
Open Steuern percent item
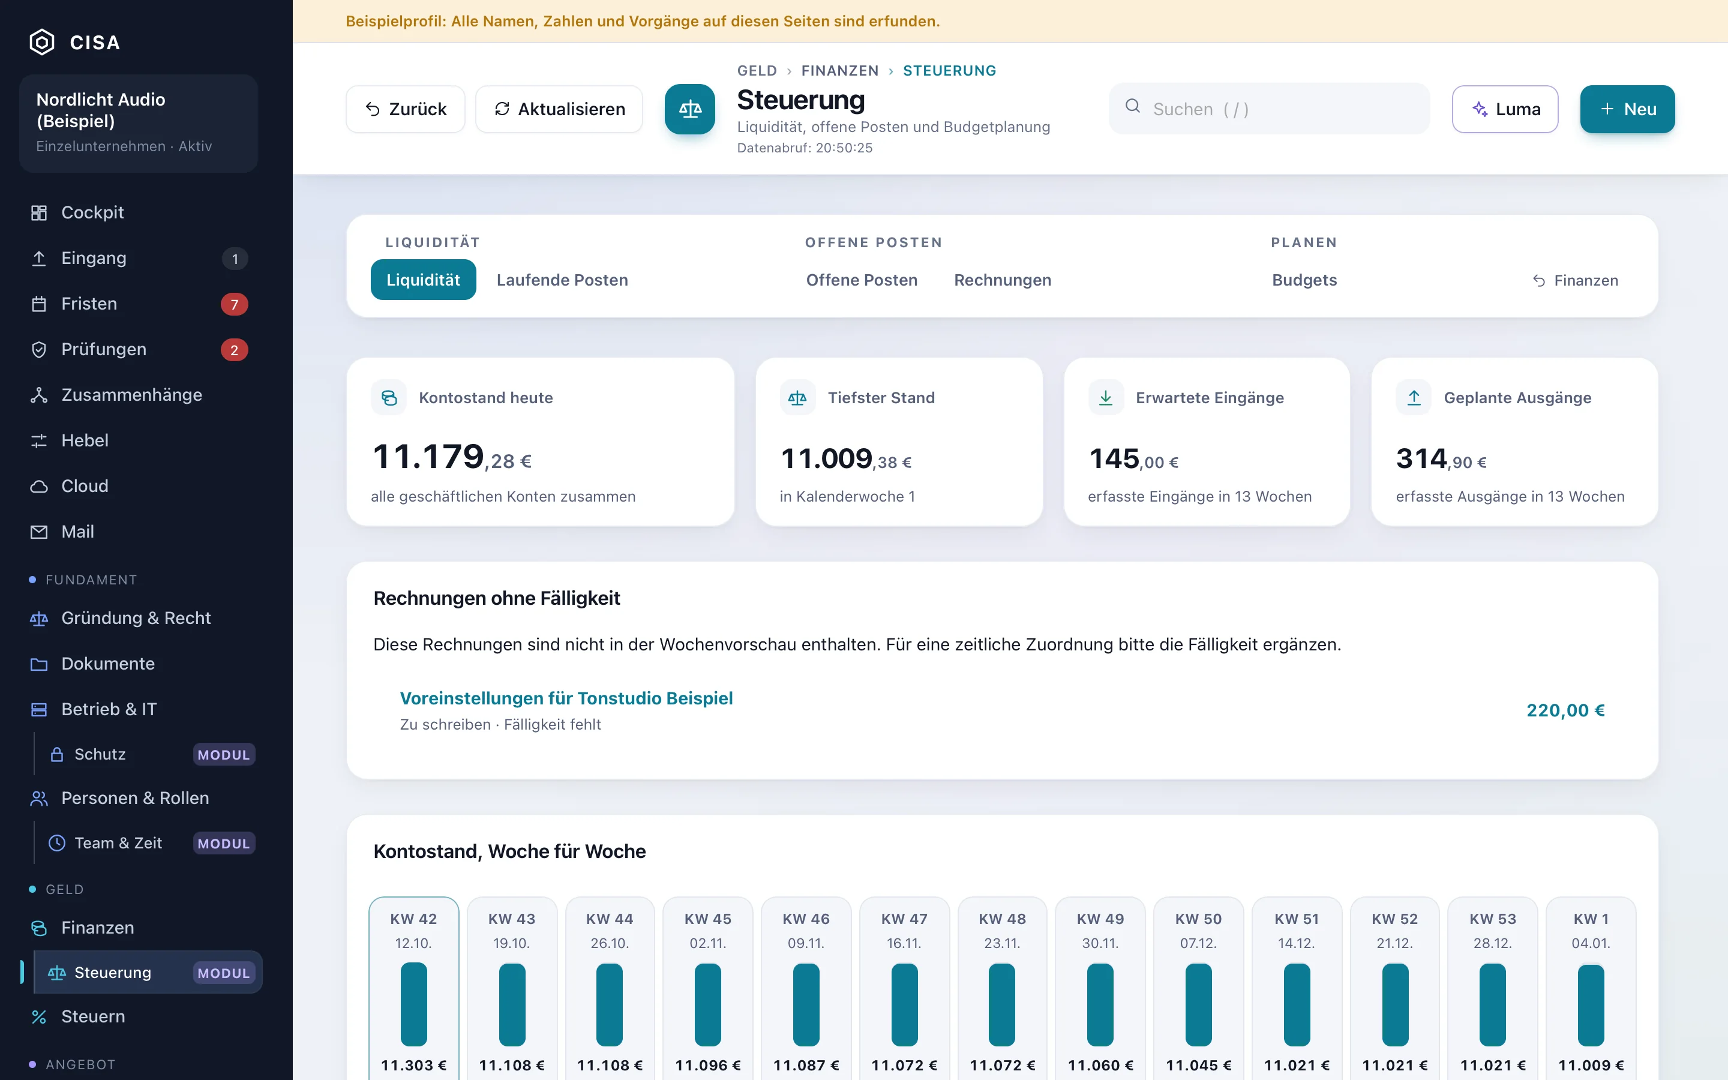(140, 1016)
